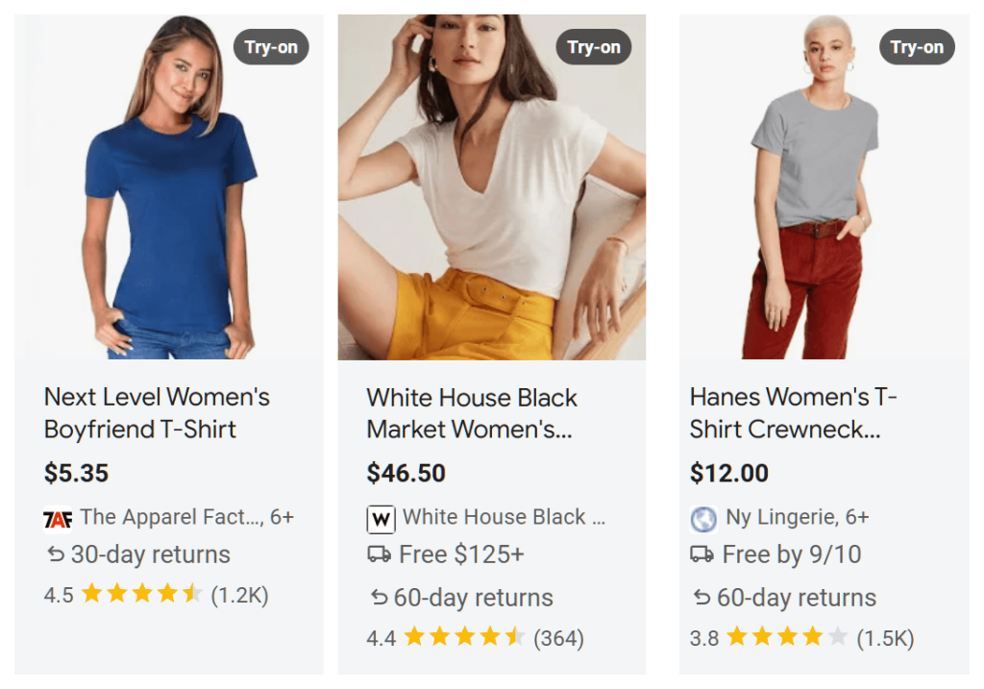This screenshot has width=984, height=689.
Task: Click the globe icon beside Ny Lingerie
Action: pos(704,518)
